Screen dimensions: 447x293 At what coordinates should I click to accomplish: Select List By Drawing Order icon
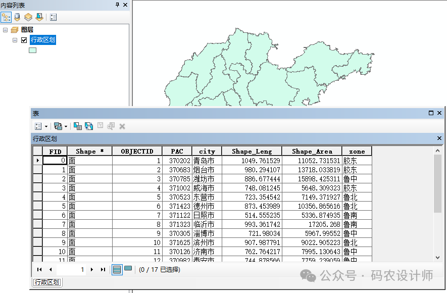coord(6,17)
